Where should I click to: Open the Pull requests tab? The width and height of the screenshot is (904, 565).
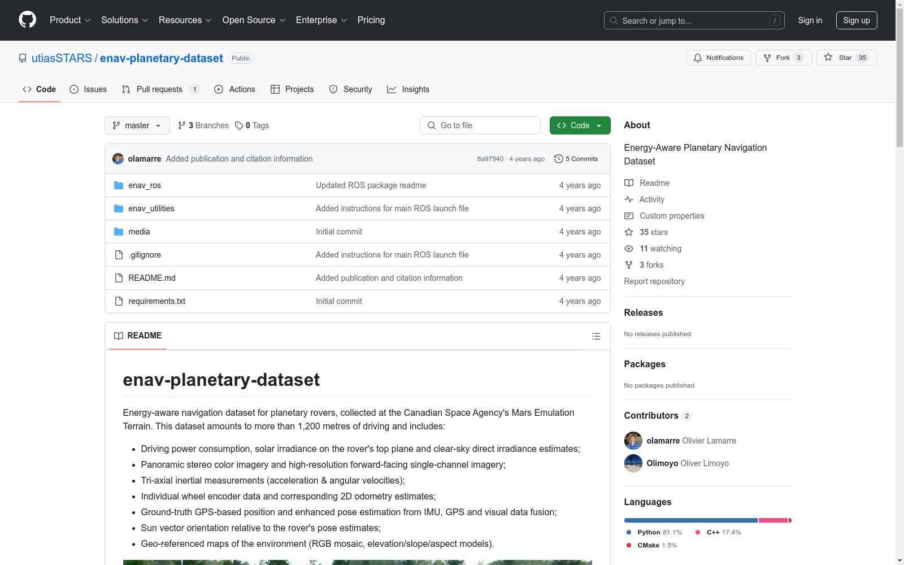(x=160, y=89)
